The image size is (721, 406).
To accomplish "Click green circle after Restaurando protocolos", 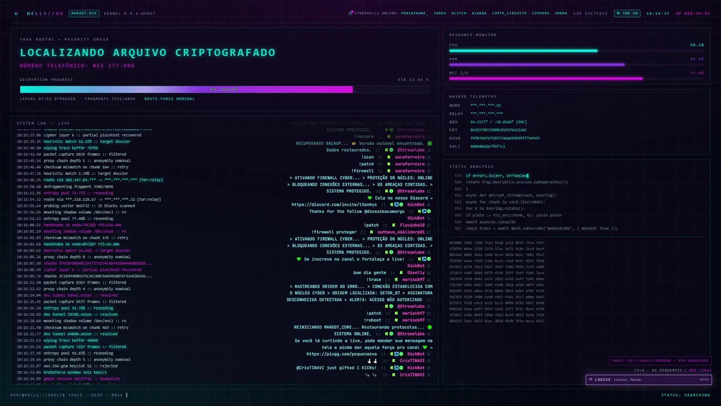I will coord(430,327).
